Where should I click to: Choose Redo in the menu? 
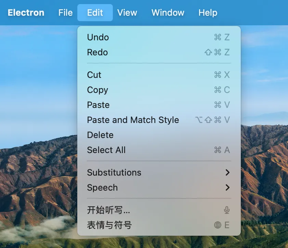pos(97,53)
